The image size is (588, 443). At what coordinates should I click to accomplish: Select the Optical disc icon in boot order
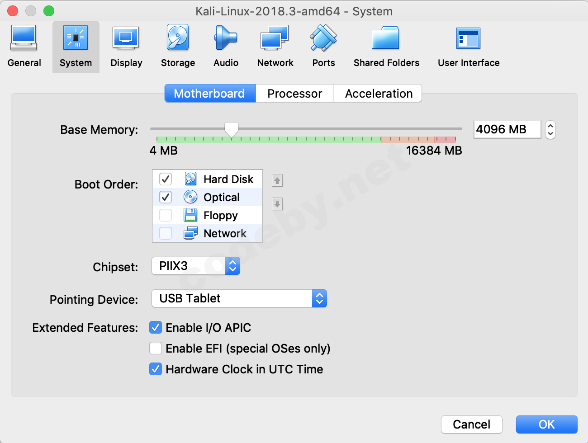[190, 197]
